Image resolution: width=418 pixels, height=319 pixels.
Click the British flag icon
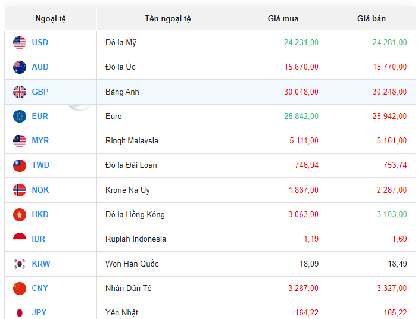tap(20, 92)
